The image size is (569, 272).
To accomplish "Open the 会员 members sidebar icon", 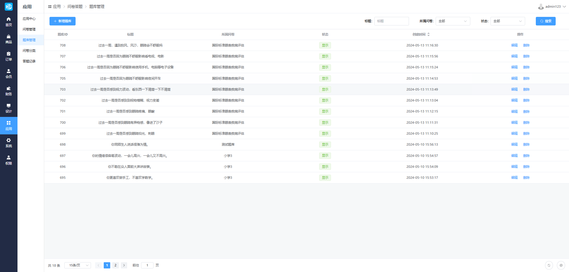I will (x=9, y=73).
